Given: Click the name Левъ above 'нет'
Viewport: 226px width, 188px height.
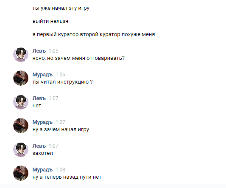Looking at the screenshot, I should tap(39, 98).
